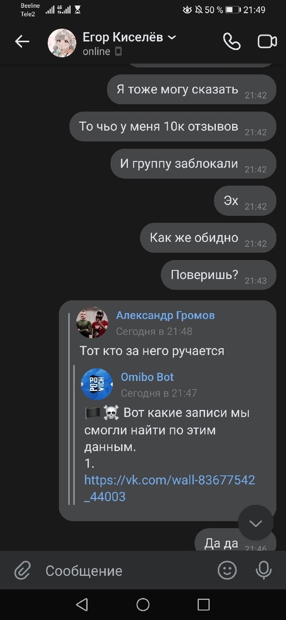Open the emoji smiley picker
Screen dimensions: 286x620
(x=227, y=570)
